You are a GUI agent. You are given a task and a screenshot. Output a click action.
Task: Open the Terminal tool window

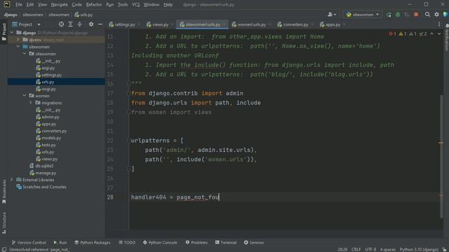coord(226,243)
